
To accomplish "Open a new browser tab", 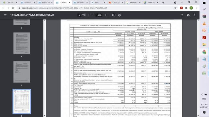I will tap(163, 3).
